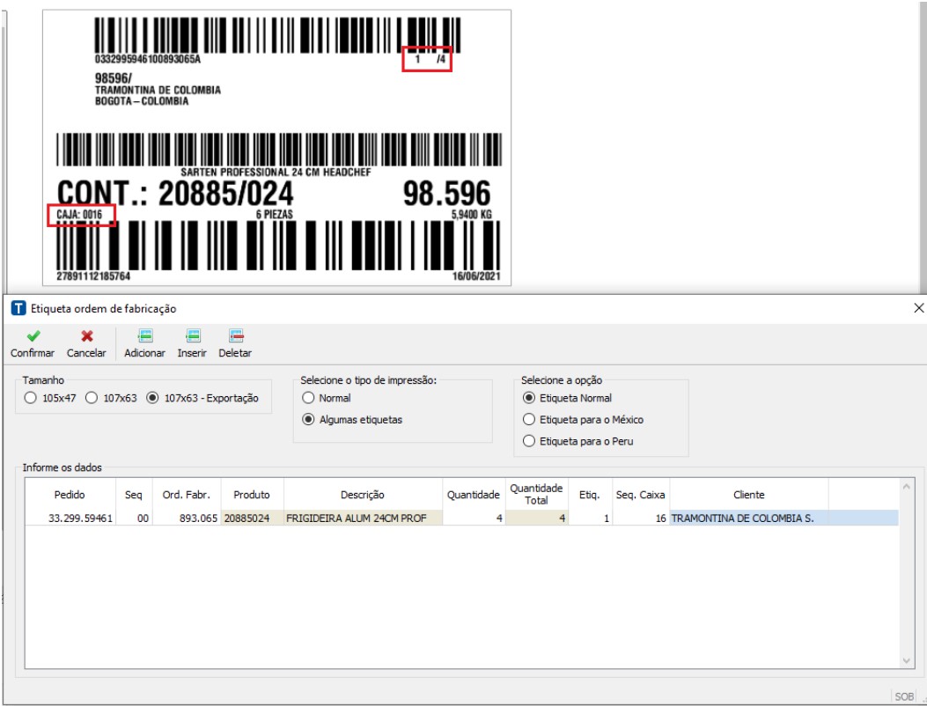This screenshot has width=927, height=706.
Task: Choose 107x63 - Exportação size
Action: point(153,398)
